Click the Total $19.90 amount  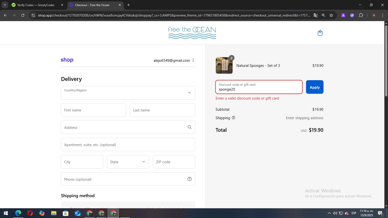(316, 130)
